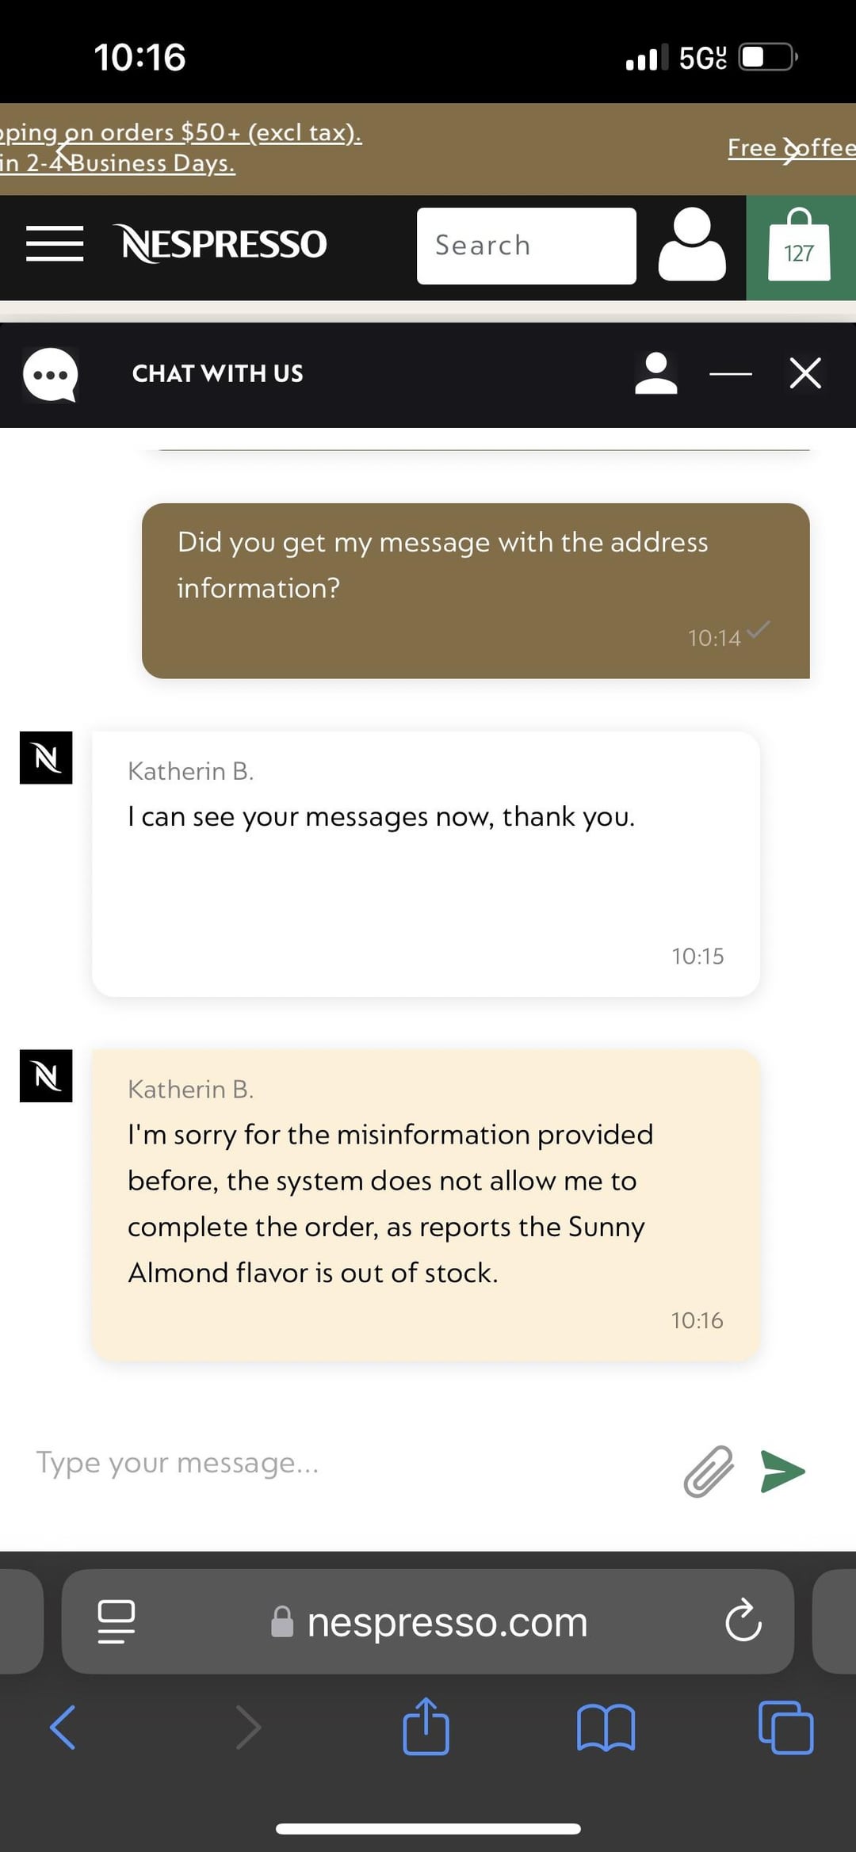Screen dimensions: 856x1852
Task: Click the Search box in header
Action: [x=526, y=246]
